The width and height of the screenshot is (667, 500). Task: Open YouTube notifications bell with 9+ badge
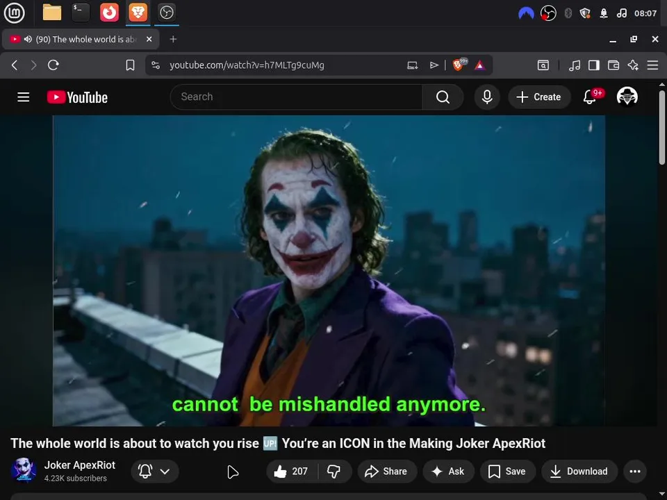click(591, 97)
